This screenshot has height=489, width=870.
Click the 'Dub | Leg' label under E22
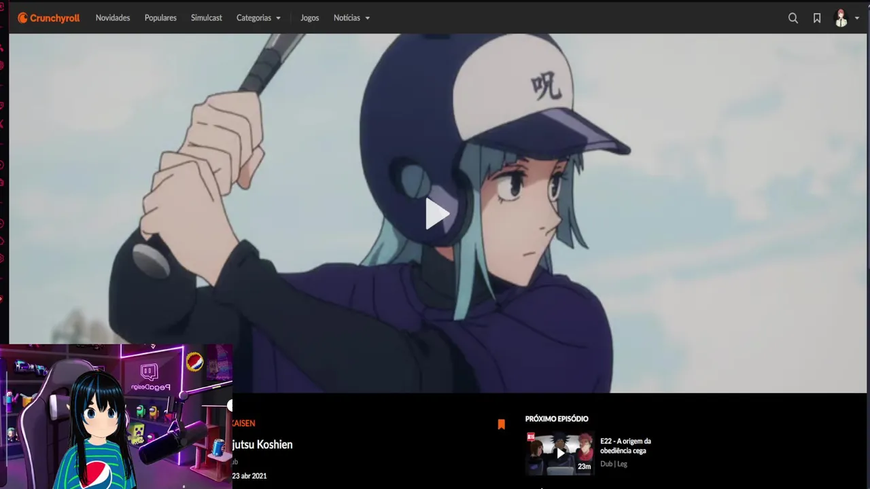click(x=614, y=464)
